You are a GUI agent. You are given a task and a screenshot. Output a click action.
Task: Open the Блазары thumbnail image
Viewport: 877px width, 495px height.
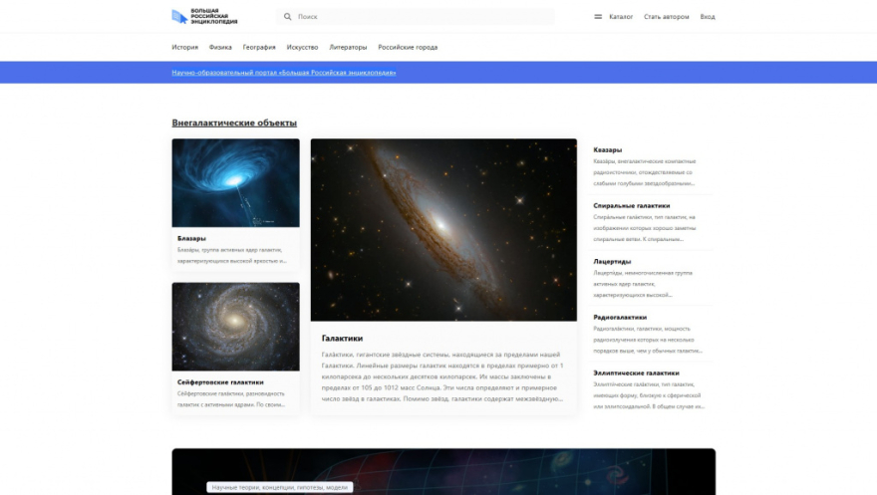(x=235, y=182)
